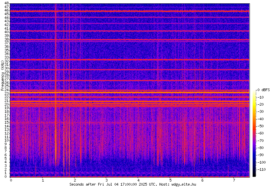Click the "-100" color scale label

(261, 162)
